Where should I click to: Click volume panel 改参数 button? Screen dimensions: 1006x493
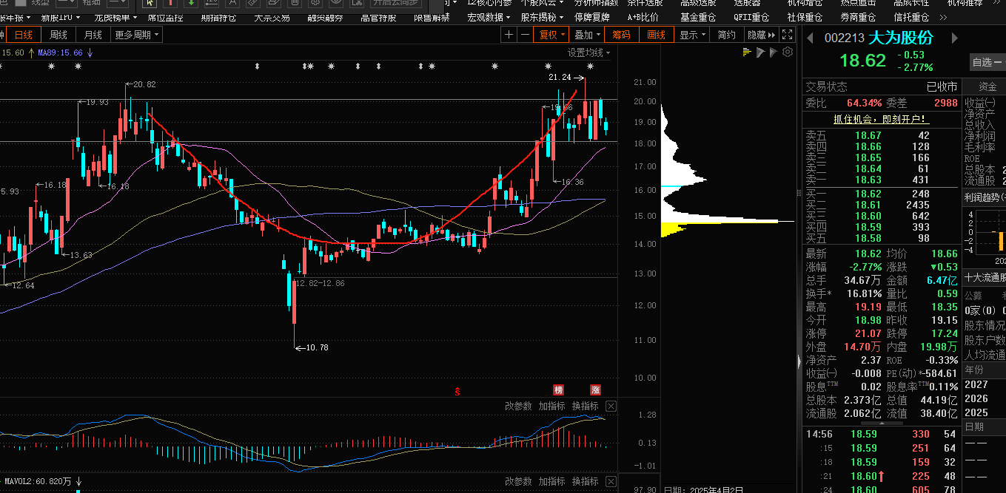[518, 481]
